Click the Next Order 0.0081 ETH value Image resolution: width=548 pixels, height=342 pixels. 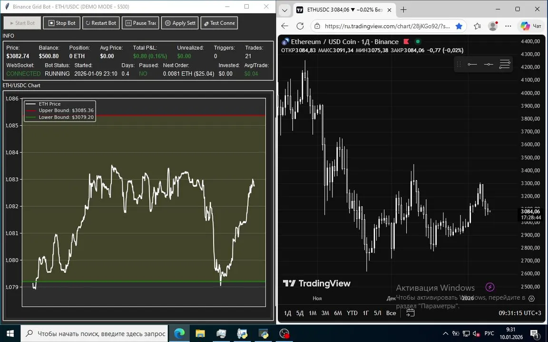(188, 74)
